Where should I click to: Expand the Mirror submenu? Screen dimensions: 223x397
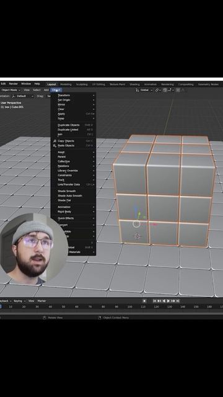(73, 105)
